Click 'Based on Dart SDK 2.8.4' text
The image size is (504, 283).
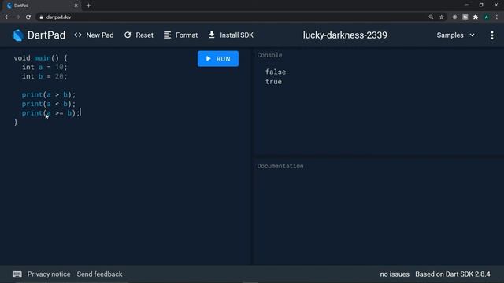(453, 274)
